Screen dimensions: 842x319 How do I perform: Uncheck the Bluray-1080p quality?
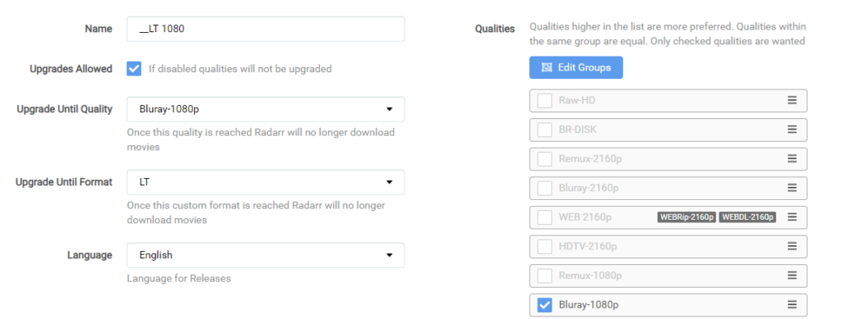(x=544, y=305)
